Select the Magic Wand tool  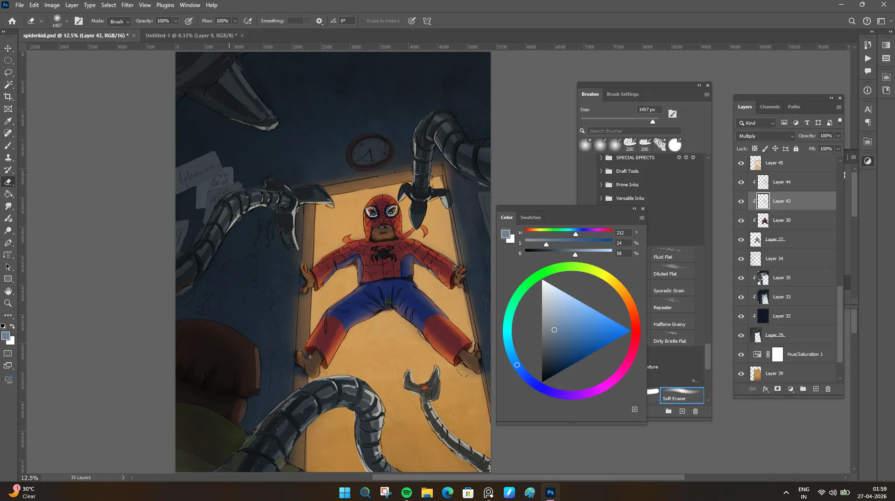pos(8,85)
